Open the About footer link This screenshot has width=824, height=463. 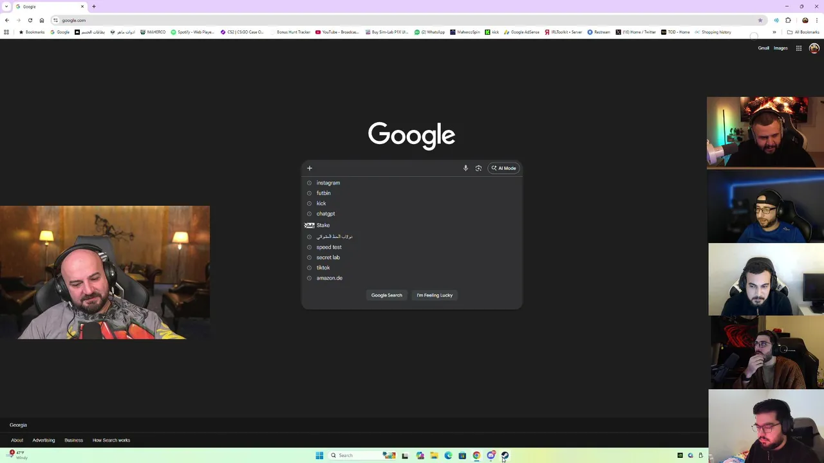pos(17,440)
